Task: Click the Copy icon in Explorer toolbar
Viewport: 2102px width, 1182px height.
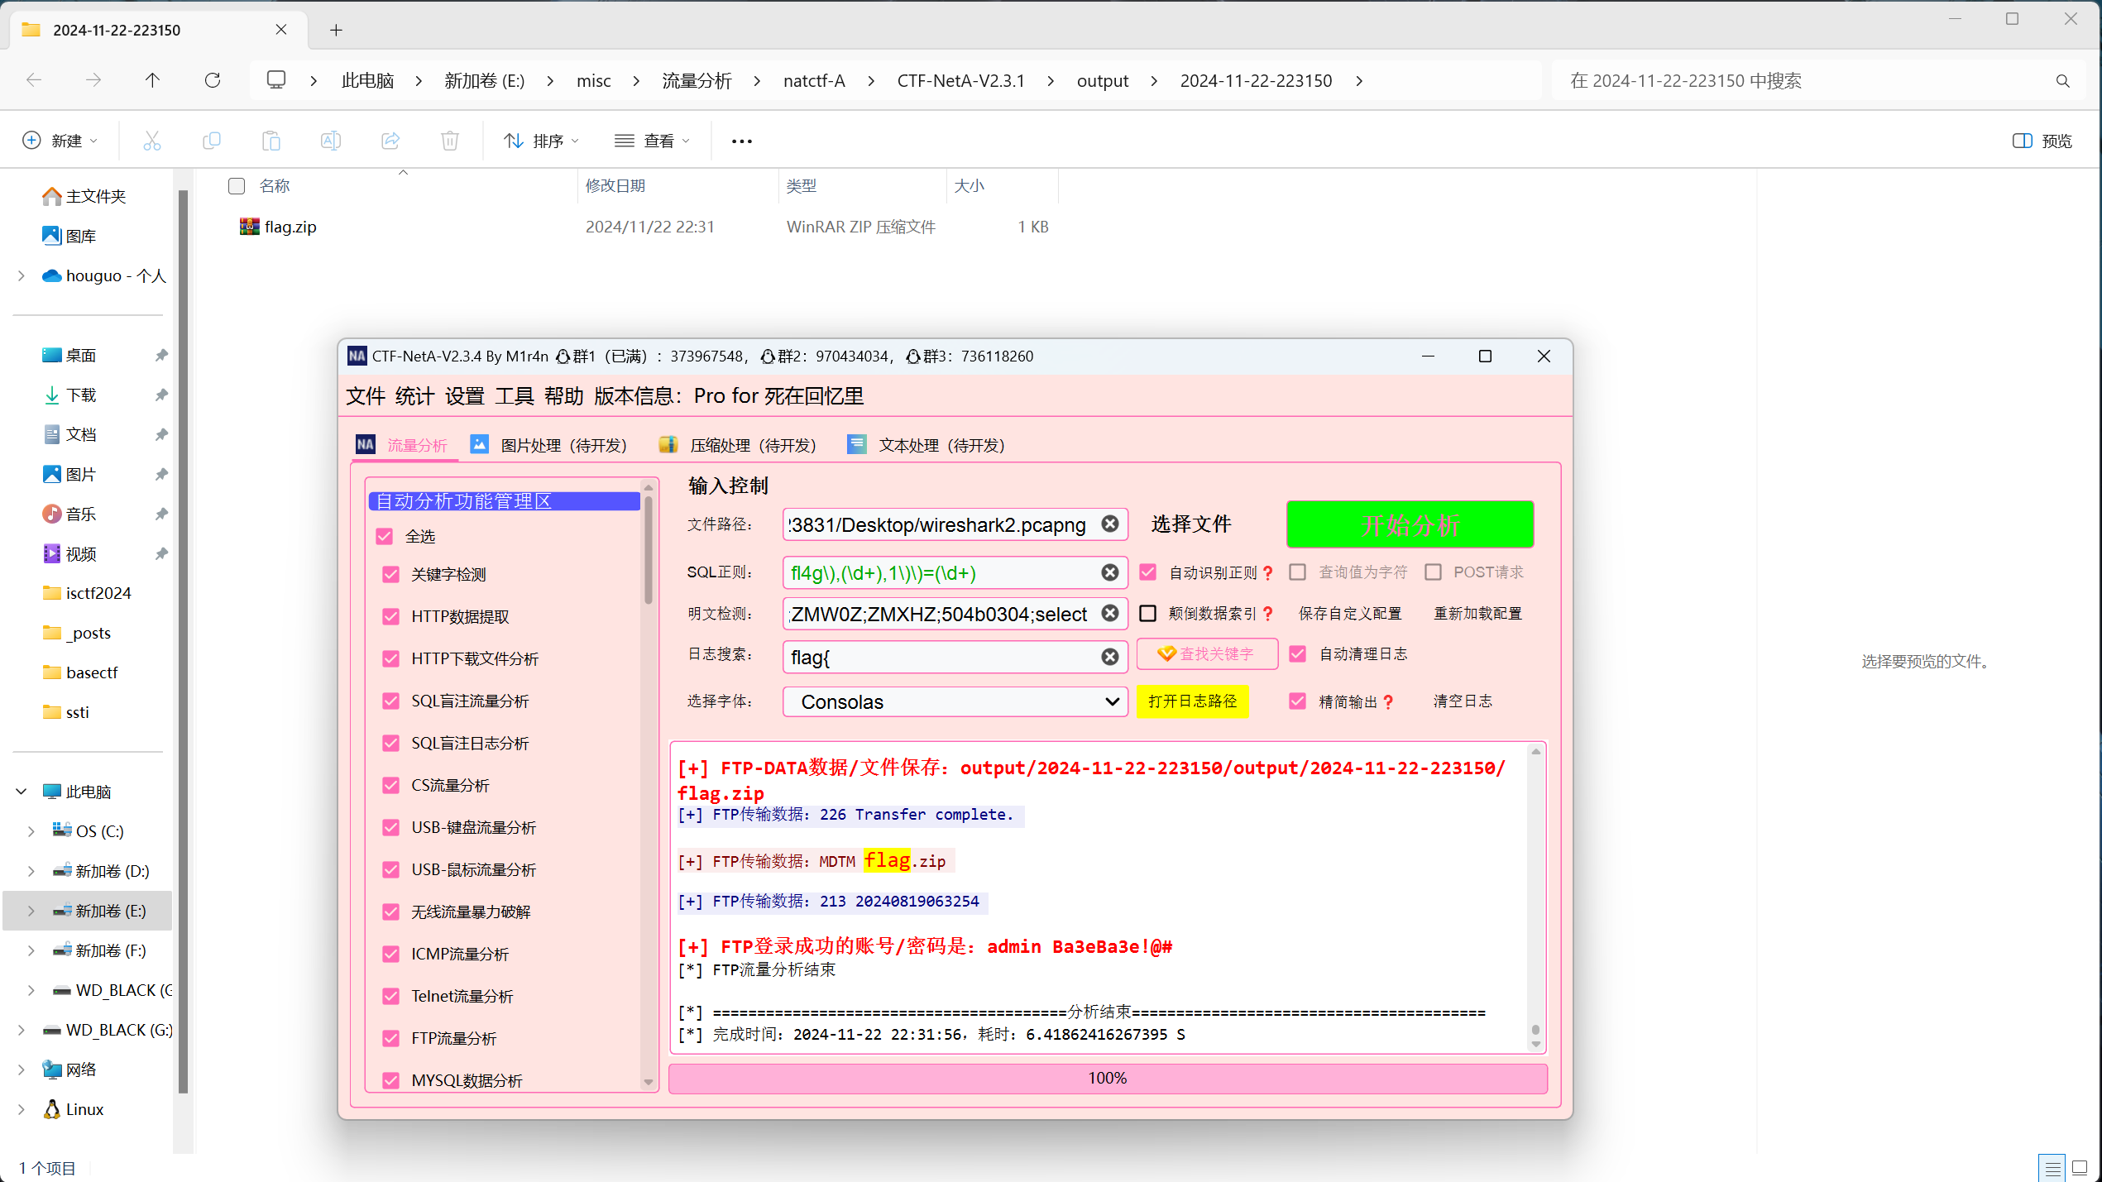Action: tap(212, 141)
